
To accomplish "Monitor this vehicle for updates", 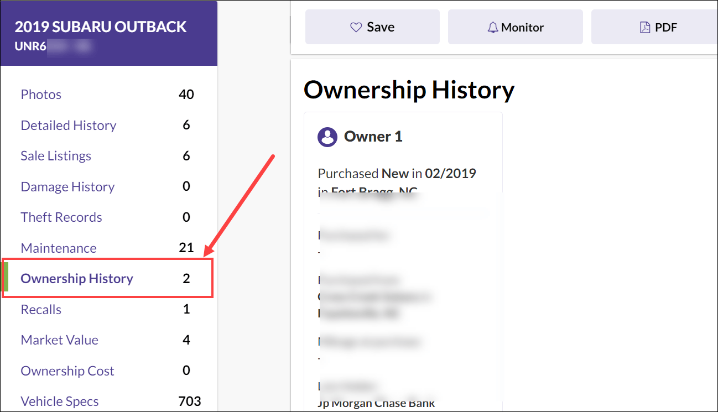I will click(515, 27).
